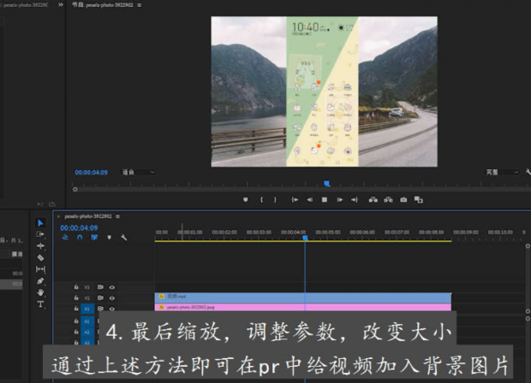Select the Slip tool
The height and width of the screenshot is (383, 531).
tap(40, 269)
